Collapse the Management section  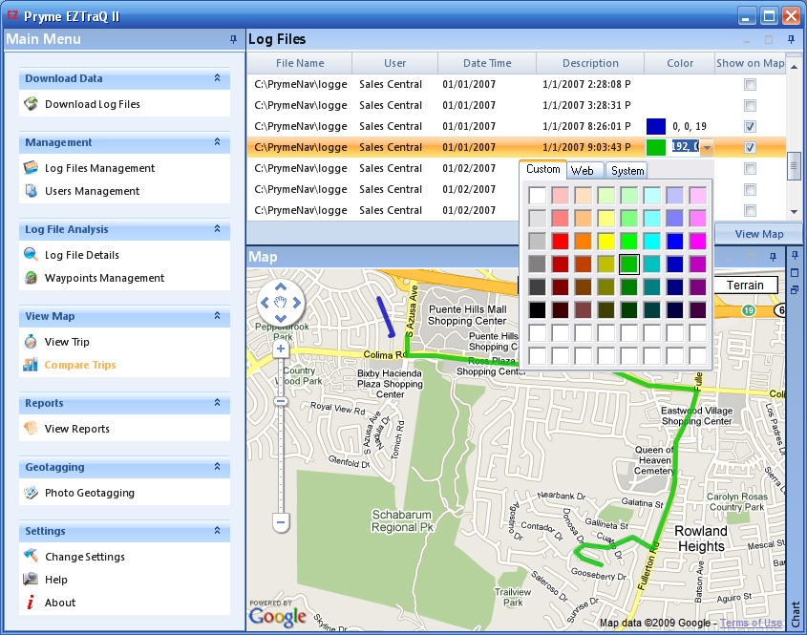coord(217,141)
